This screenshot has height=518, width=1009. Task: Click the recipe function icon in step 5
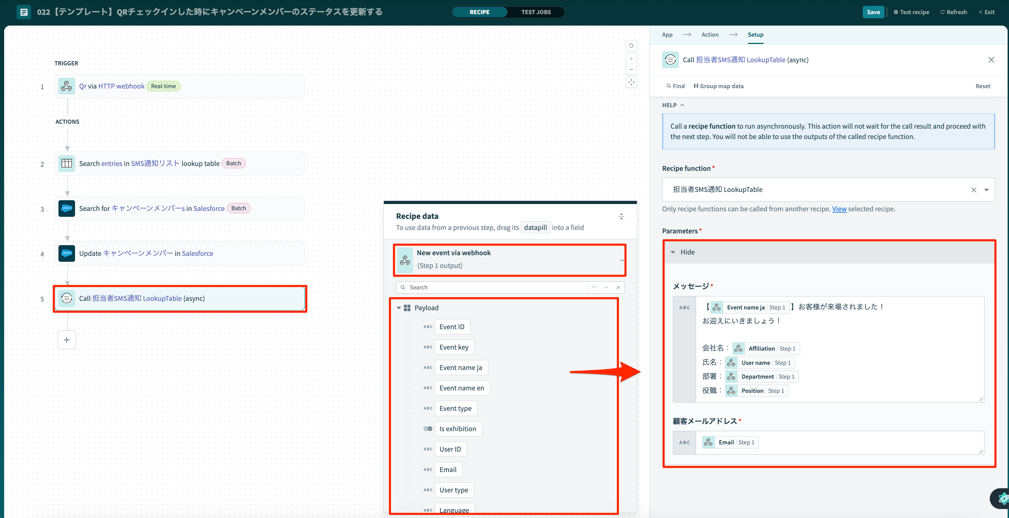click(x=67, y=298)
